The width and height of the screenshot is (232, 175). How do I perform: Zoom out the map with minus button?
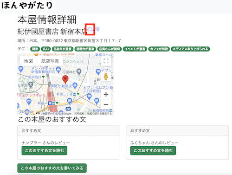106,104
